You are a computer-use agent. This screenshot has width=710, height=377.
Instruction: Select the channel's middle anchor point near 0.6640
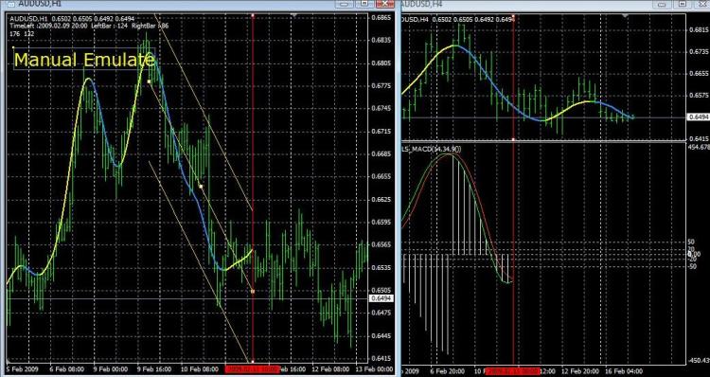point(201,187)
